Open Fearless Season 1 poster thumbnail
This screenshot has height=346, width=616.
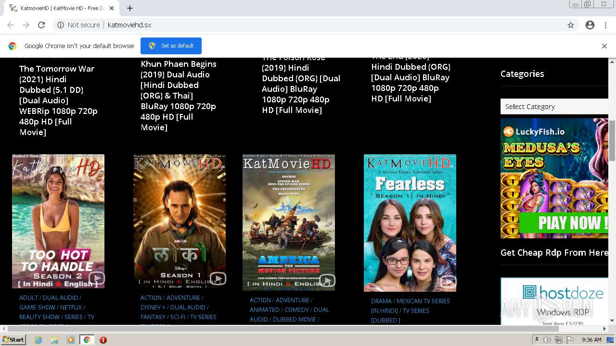pyautogui.click(x=410, y=223)
